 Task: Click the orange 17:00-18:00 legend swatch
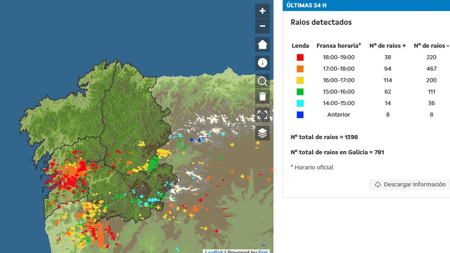point(300,69)
